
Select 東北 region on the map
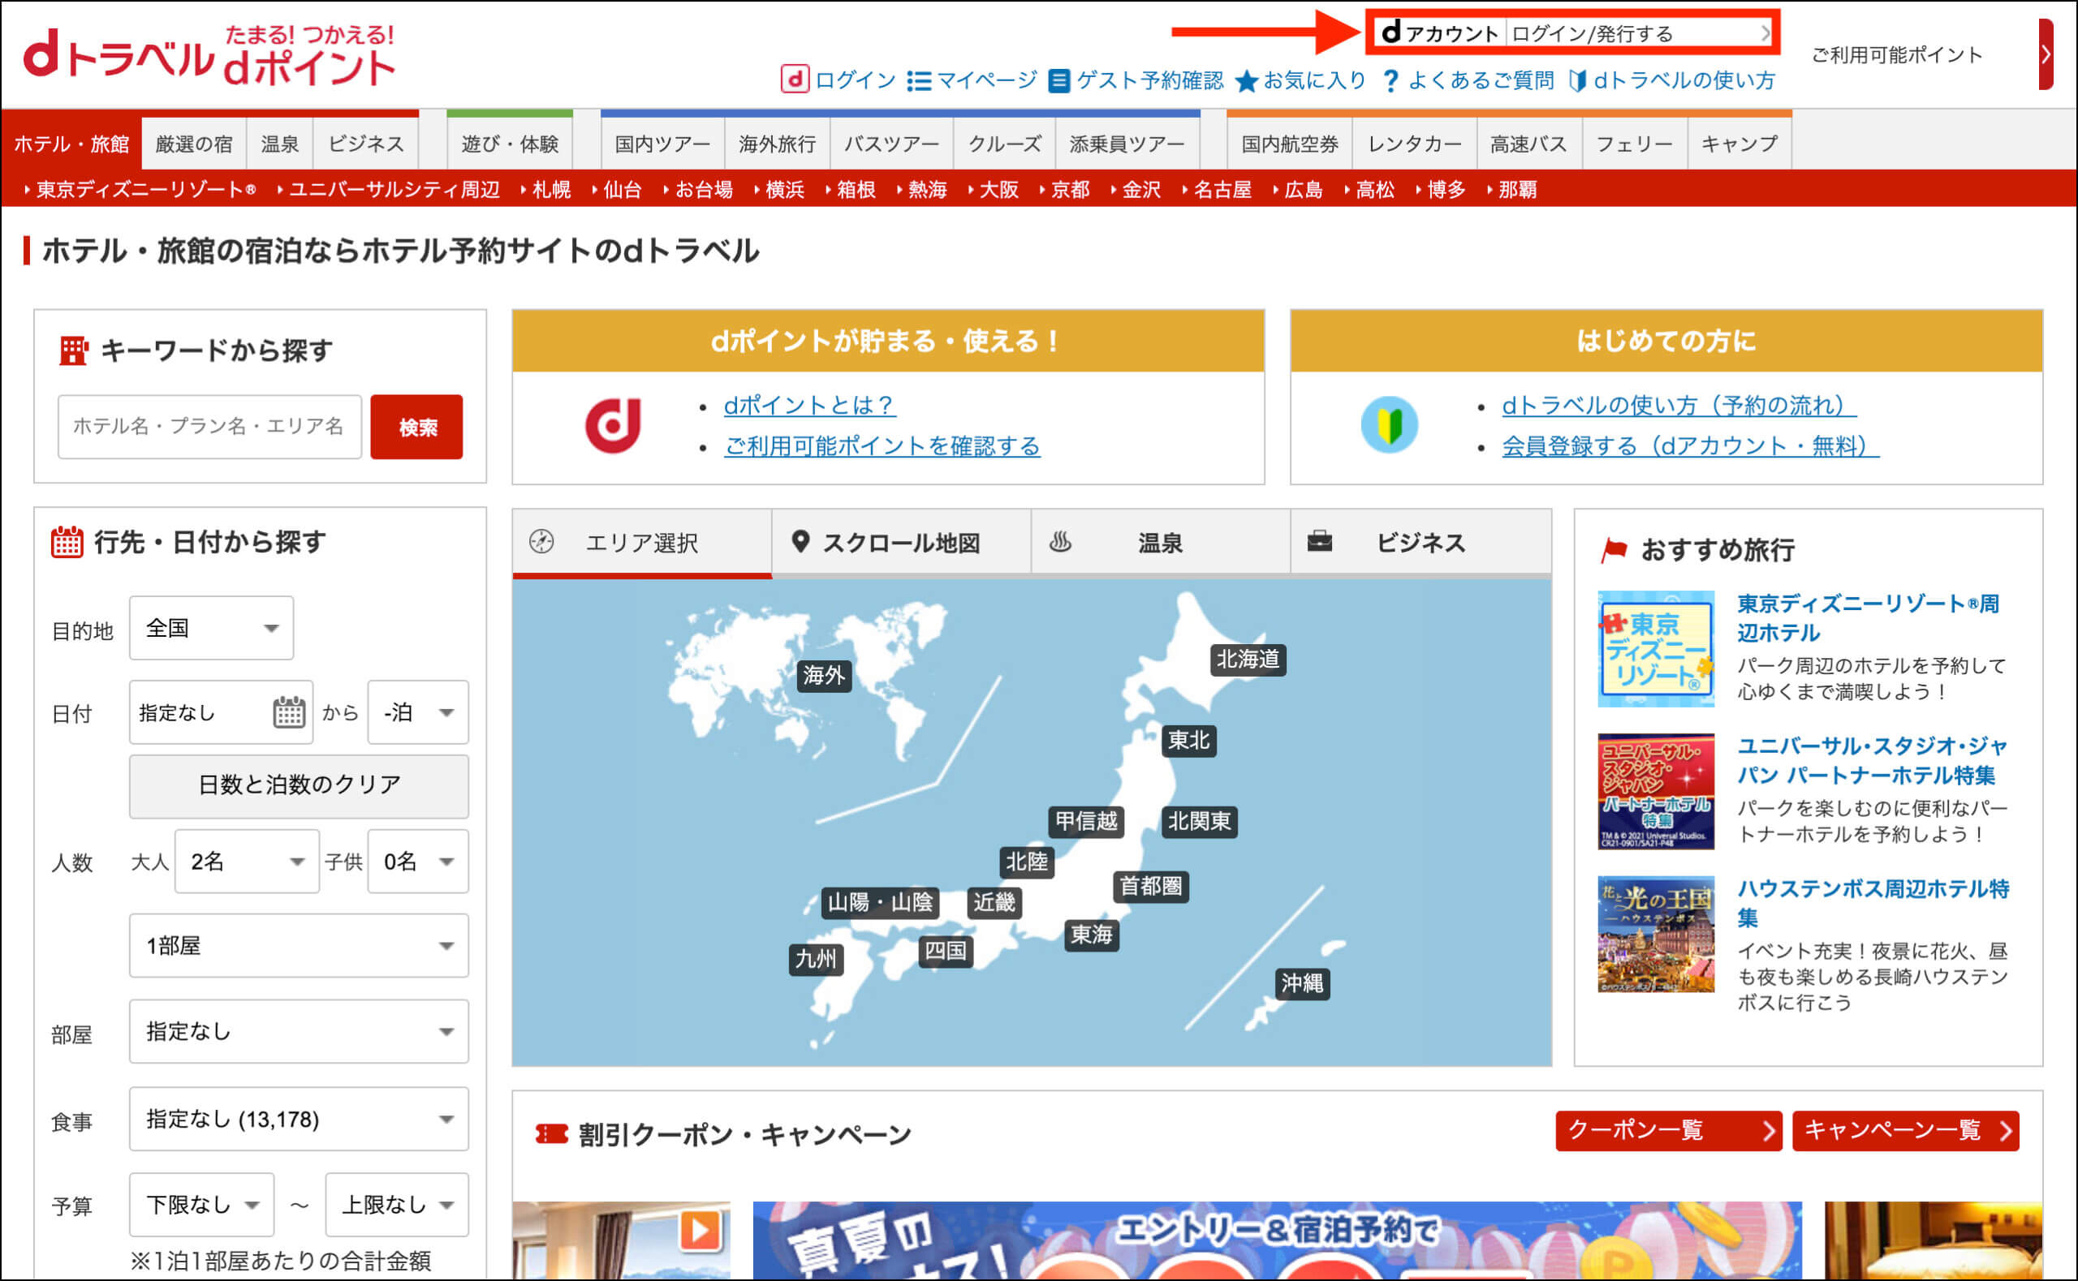click(1189, 741)
